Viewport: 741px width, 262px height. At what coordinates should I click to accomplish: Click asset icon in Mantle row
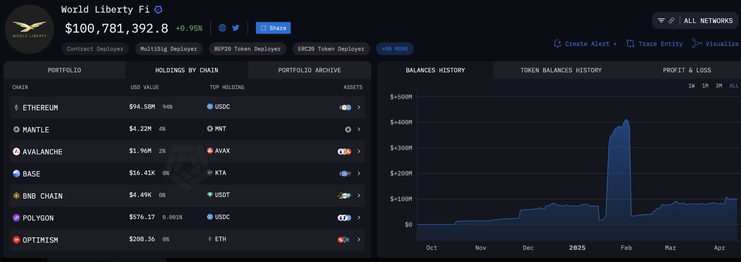(x=348, y=130)
